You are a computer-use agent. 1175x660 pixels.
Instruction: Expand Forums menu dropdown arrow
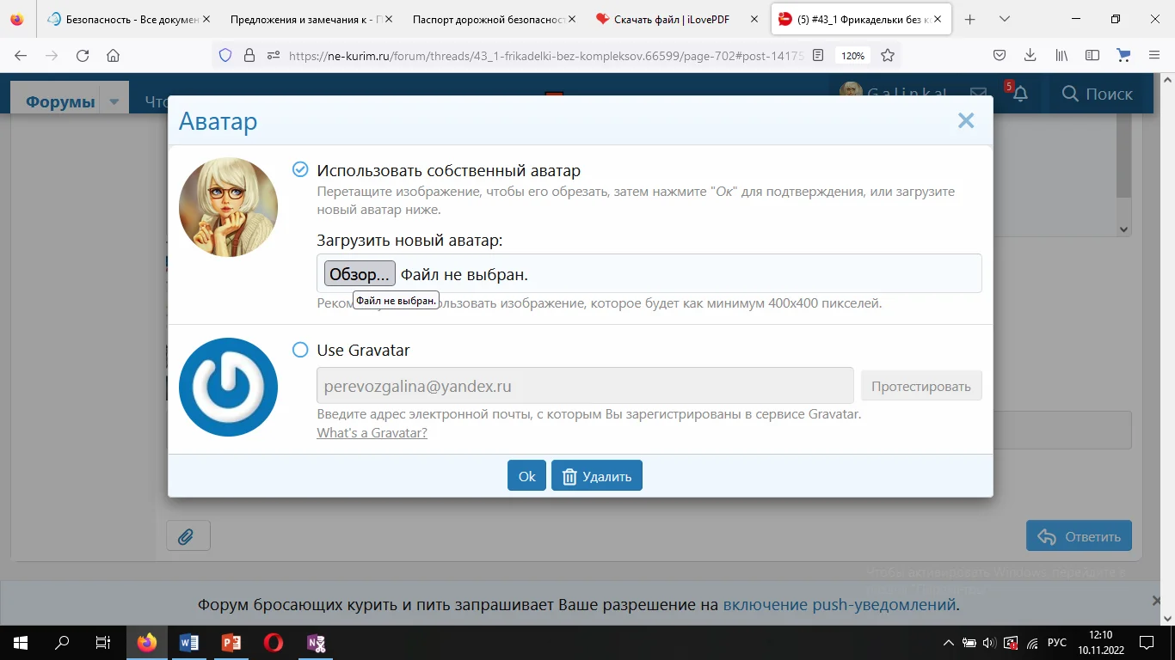tap(114, 101)
